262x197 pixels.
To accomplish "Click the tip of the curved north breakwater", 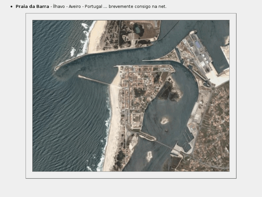I will click(x=56, y=68).
